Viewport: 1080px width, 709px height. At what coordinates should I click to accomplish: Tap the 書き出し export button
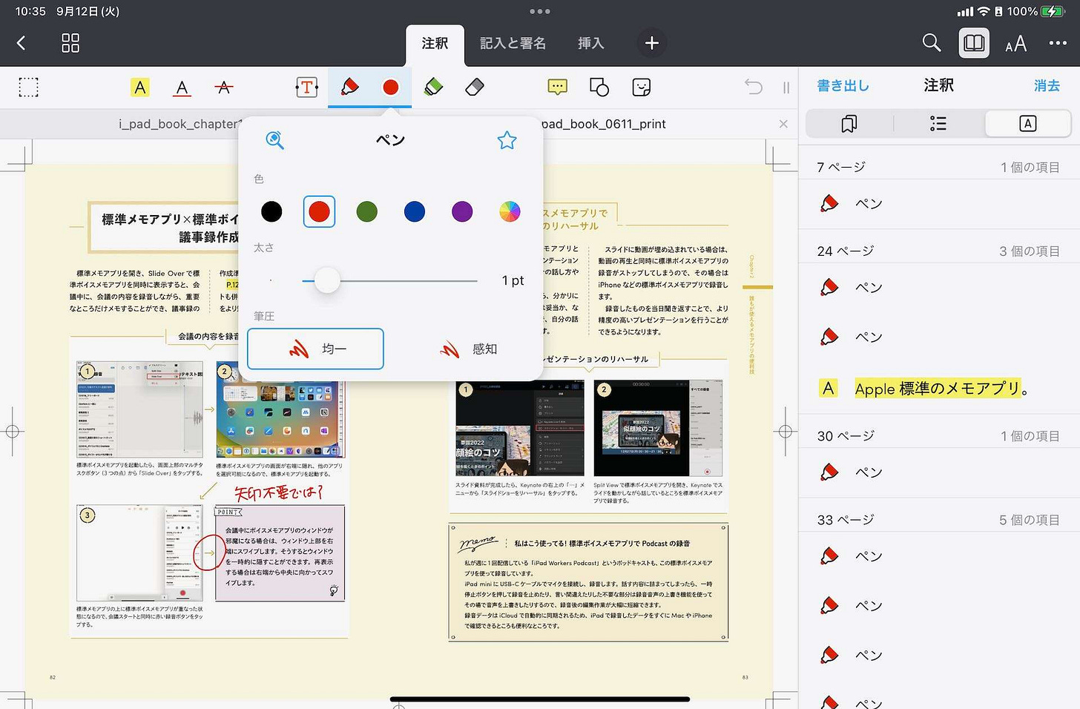click(842, 85)
